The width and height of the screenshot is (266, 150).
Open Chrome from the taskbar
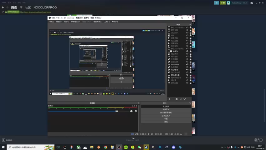[x=105, y=147]
